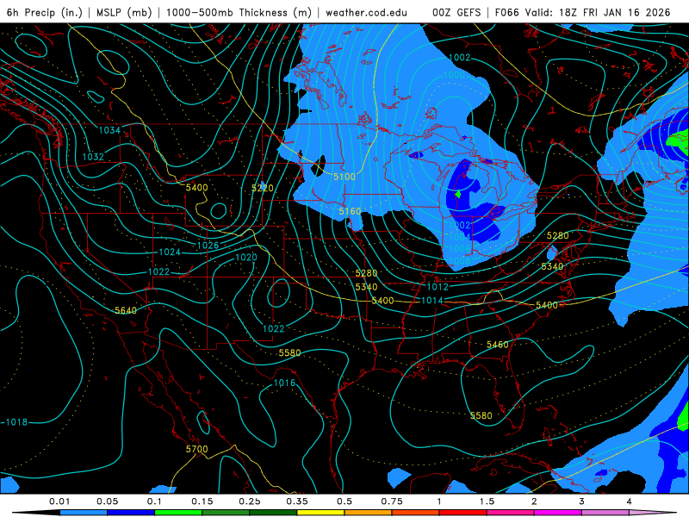Click the '5220' thickness label
Image resolution: width=689 pixels, height=517 pixels.
(263, 188)
